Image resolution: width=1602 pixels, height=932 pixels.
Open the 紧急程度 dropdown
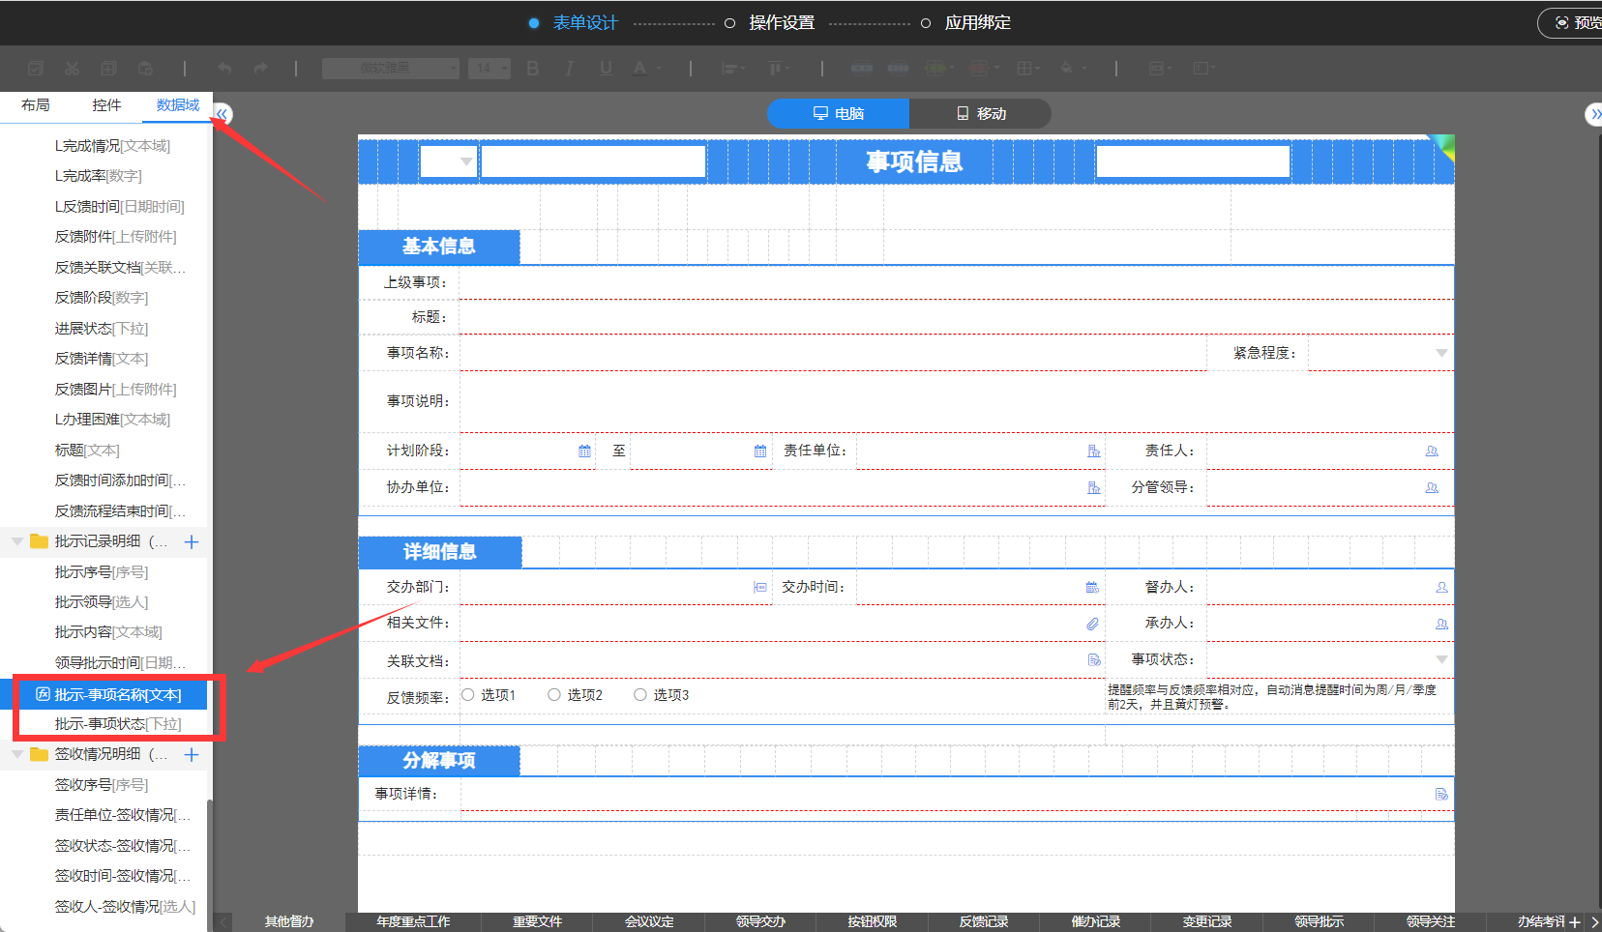(1441, 354)
